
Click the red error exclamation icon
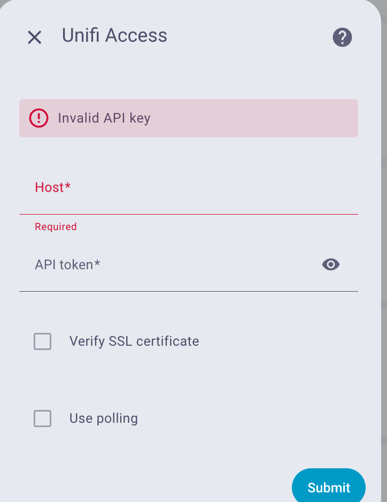(38, 118)
